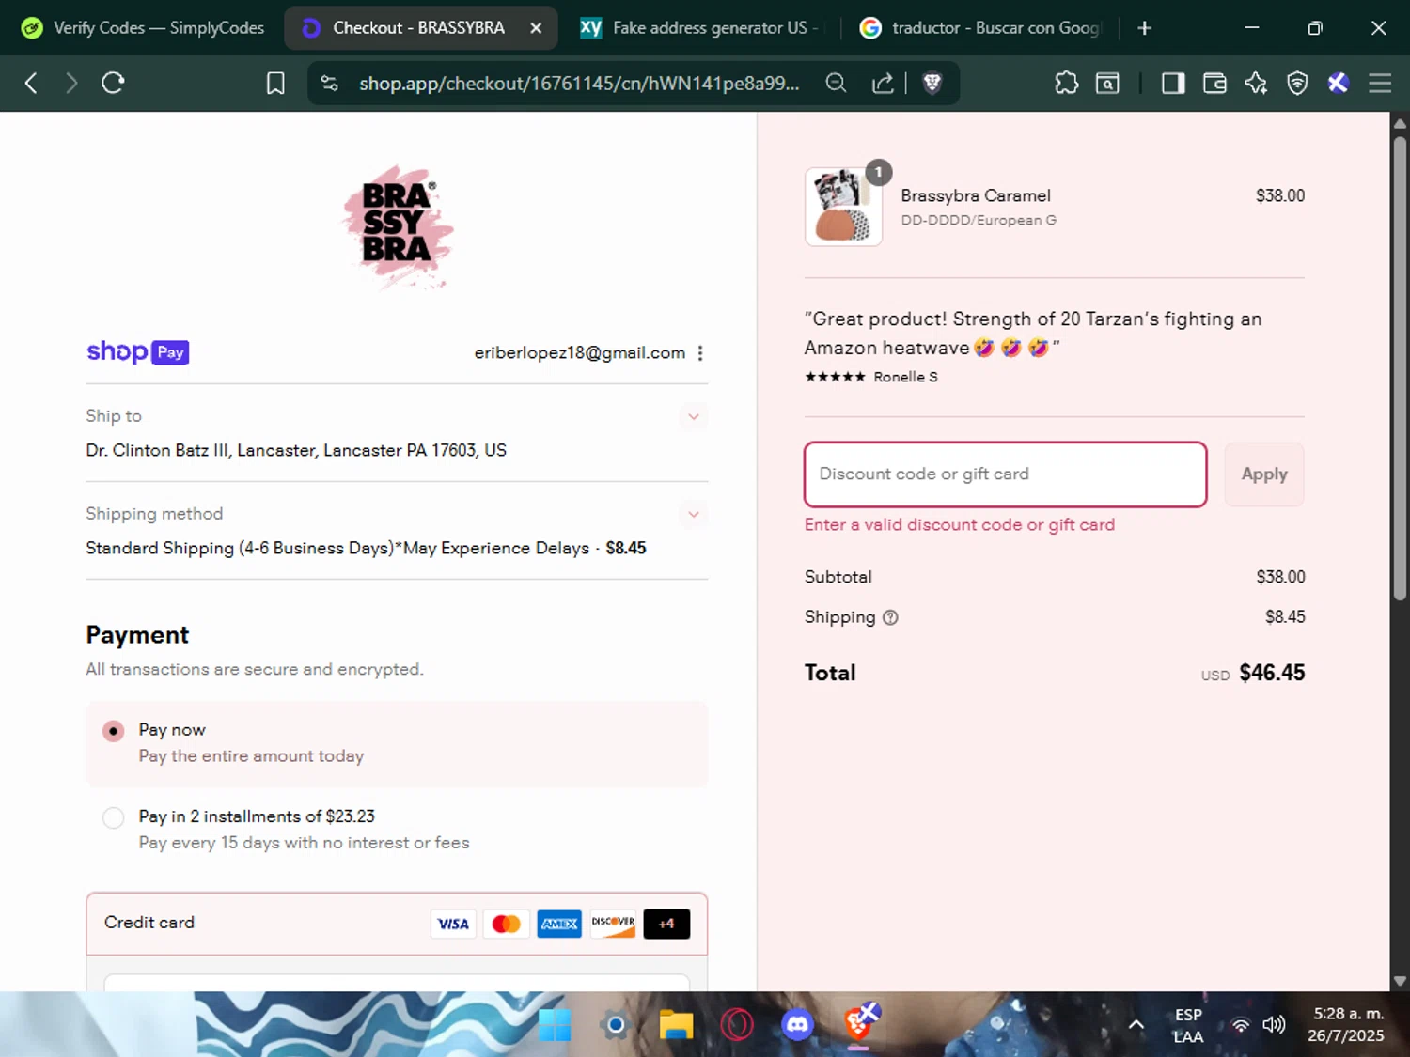This screenshot has height=1057, width=1410.
Task: Open File Explorer from taskbar
Action: (676, 1024)
